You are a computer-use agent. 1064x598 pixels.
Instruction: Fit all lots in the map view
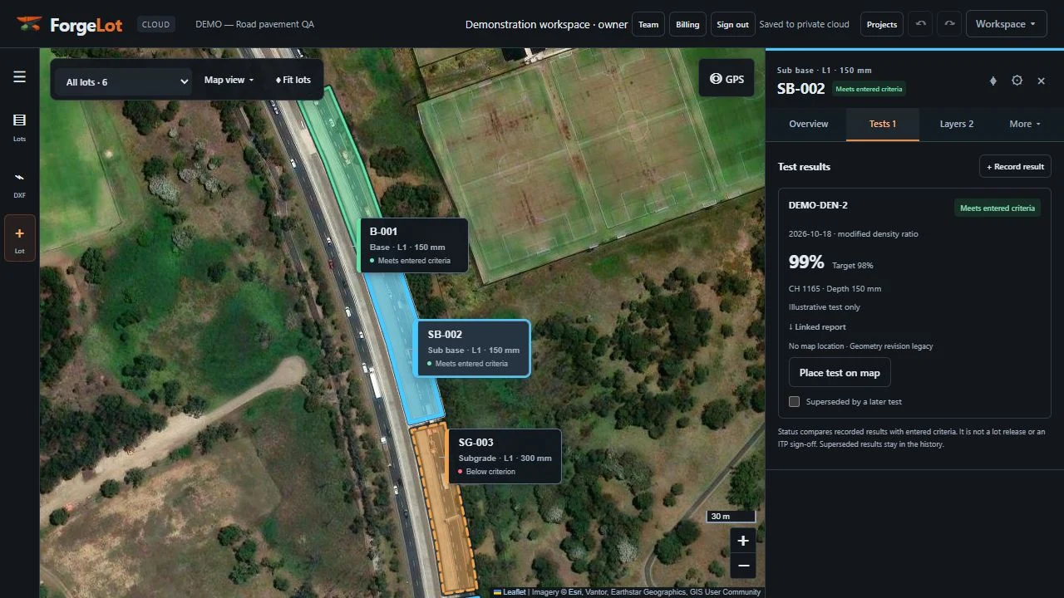pyautogui.click(x=293, y=80)
